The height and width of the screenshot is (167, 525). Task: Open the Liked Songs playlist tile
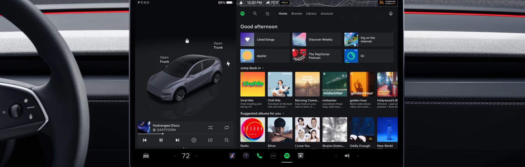pos(265,40)
